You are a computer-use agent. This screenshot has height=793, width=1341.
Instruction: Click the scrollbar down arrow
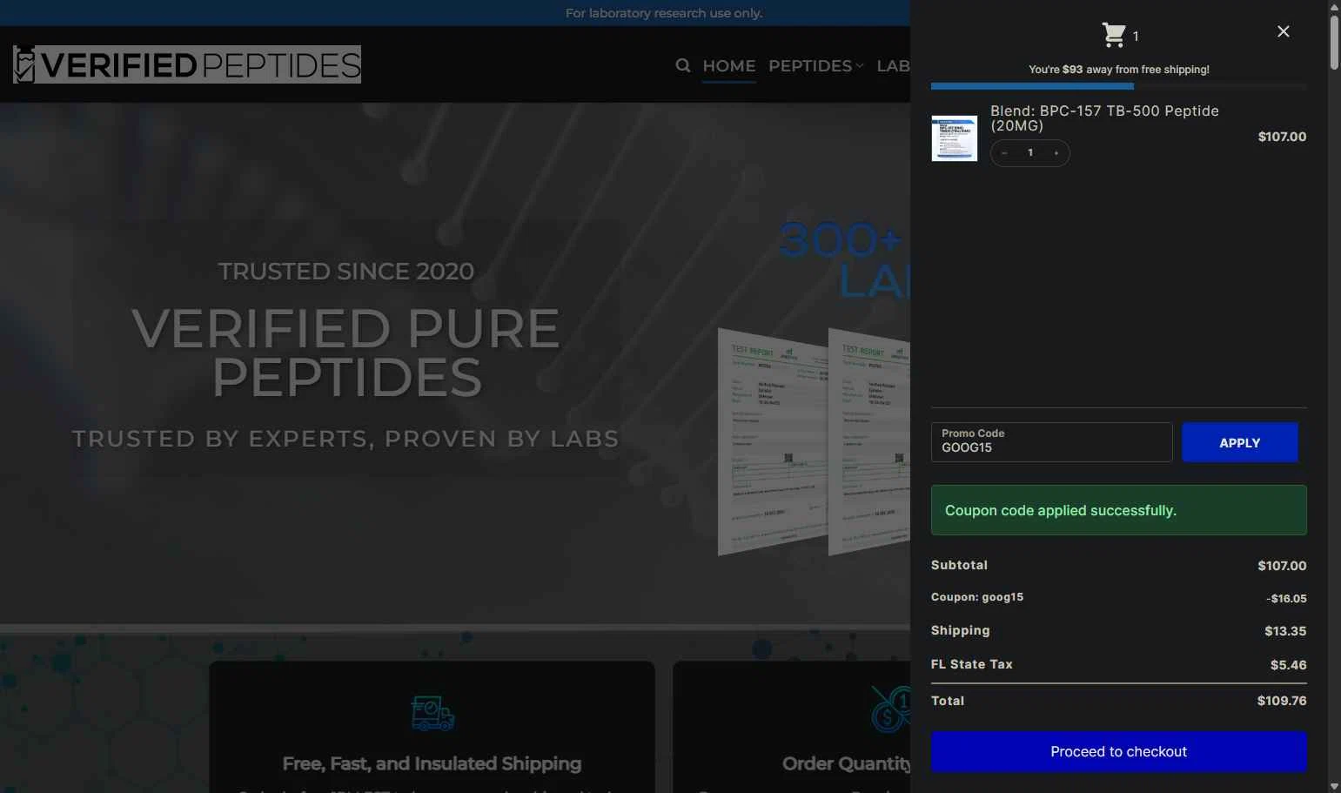click(x=1334, y=787)
